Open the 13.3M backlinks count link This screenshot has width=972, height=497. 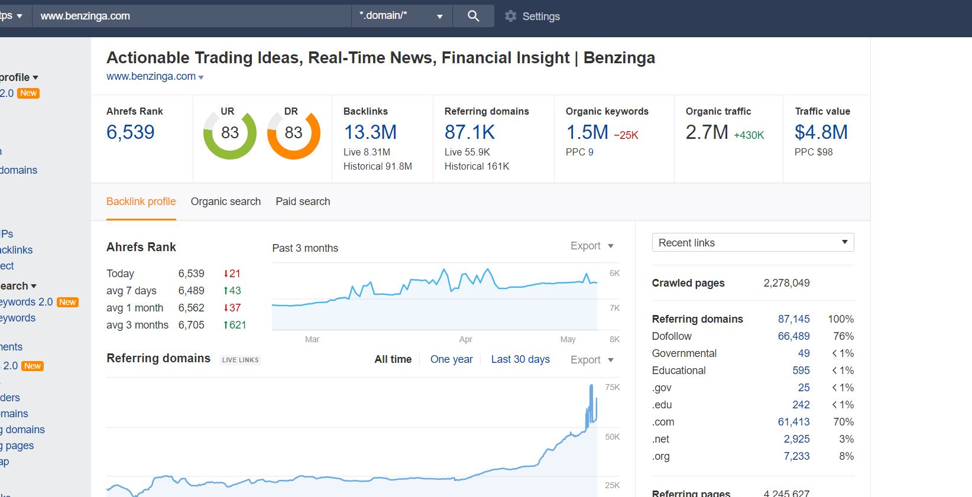(370, 132)
